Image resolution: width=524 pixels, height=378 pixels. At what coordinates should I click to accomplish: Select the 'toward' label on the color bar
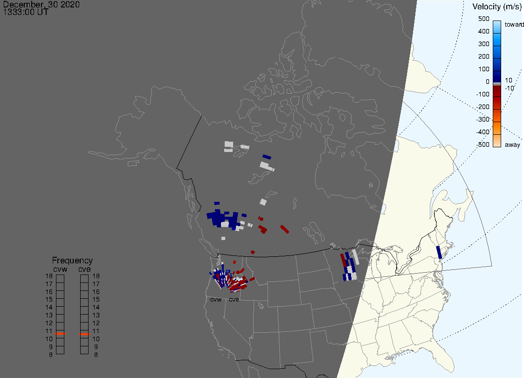(x=514, y=24)
